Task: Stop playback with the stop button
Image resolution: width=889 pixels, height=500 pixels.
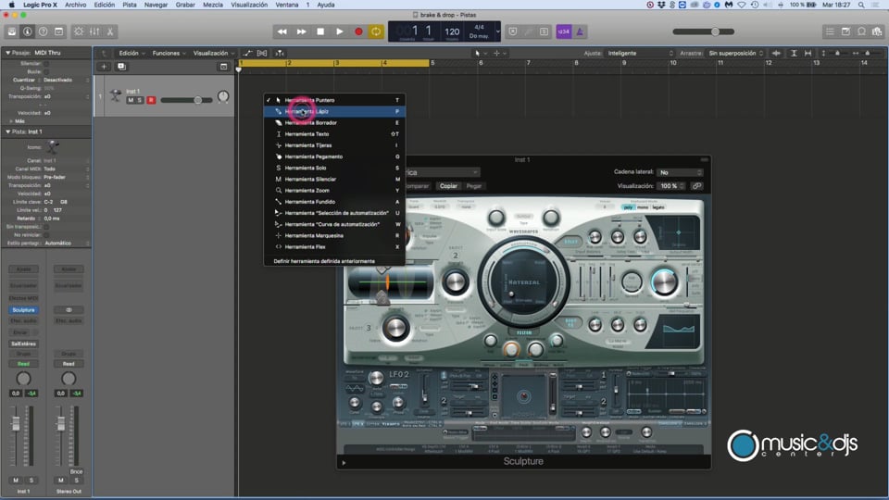Action: [x=320, y=31]
